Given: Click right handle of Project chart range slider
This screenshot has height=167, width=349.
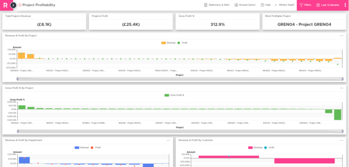Looking at the screenshot, I should tap(343, 79).
